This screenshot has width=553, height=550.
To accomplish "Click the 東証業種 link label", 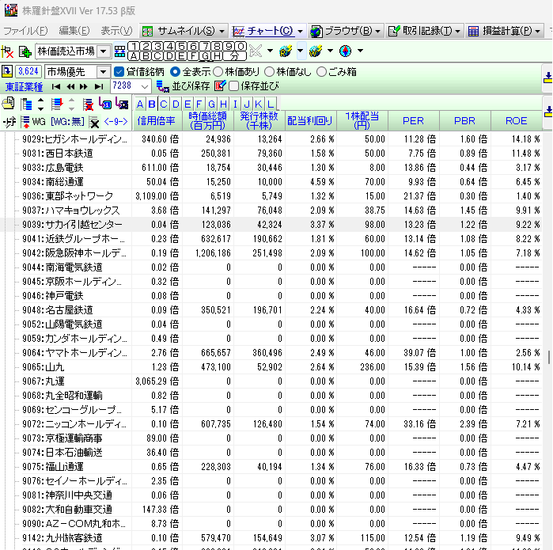I will pyautogui.click(x=24, y=85).
